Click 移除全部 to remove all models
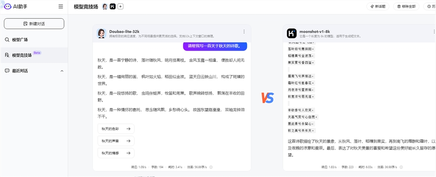The height and width of the screenshot is (177, 436). coord(406,7)
